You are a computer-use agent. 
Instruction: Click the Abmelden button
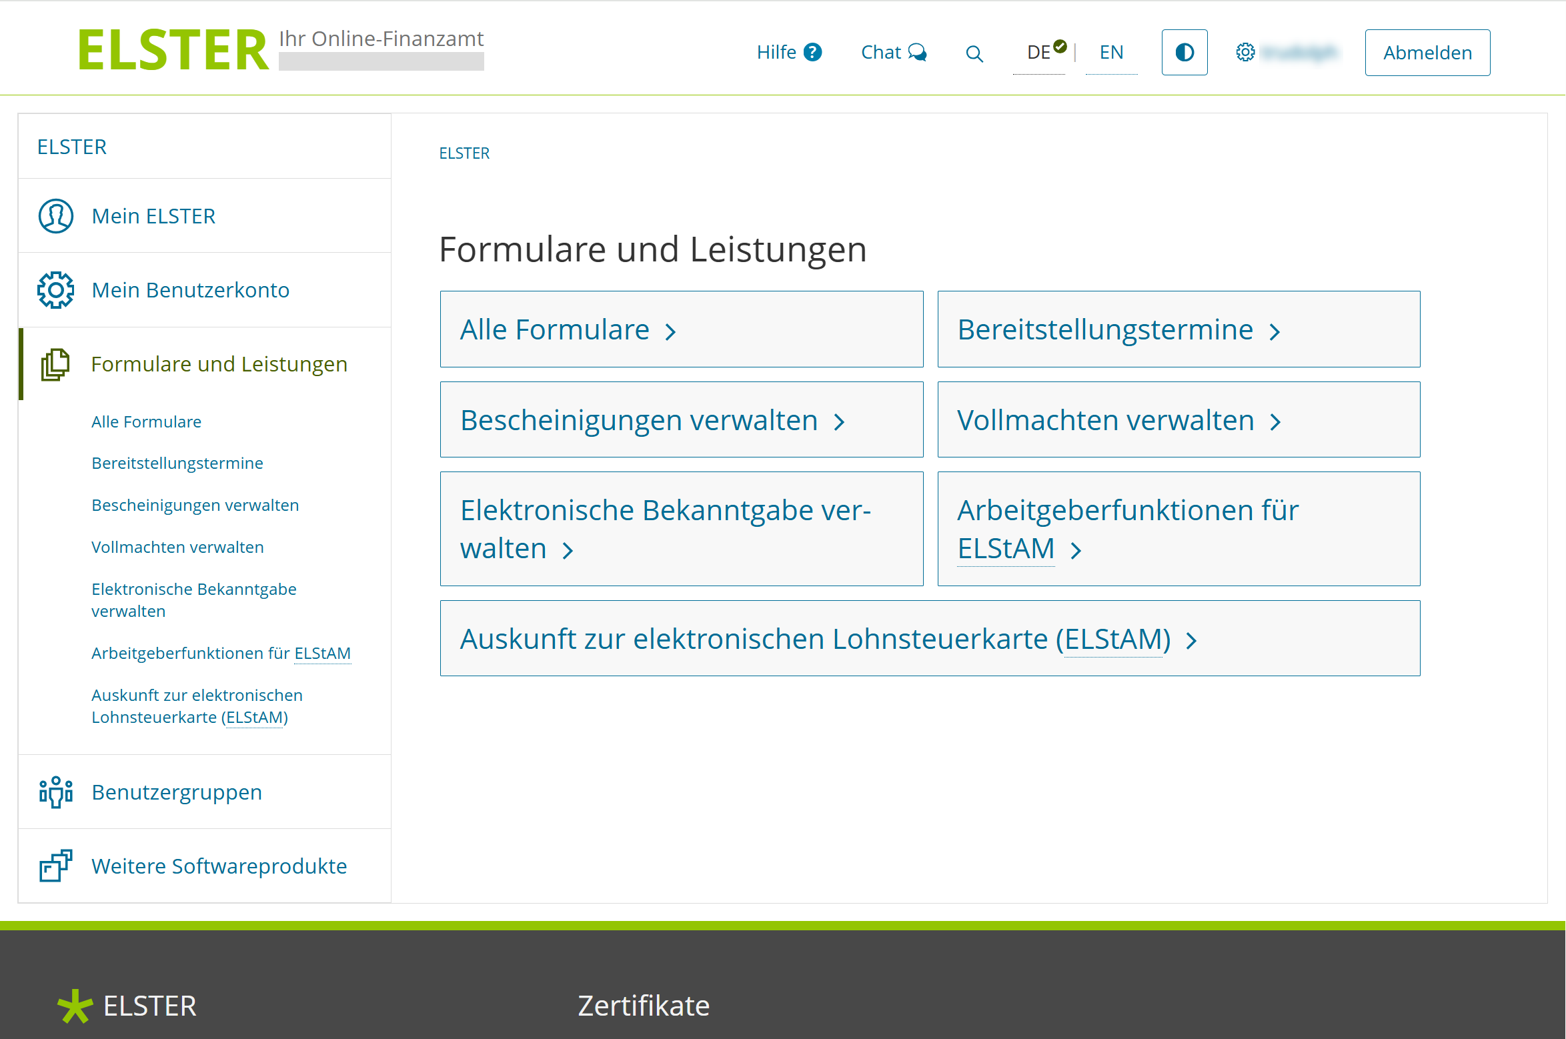coord(1428,53)
